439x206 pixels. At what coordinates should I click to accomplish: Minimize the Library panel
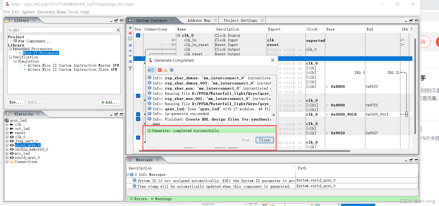click(111, 21)
